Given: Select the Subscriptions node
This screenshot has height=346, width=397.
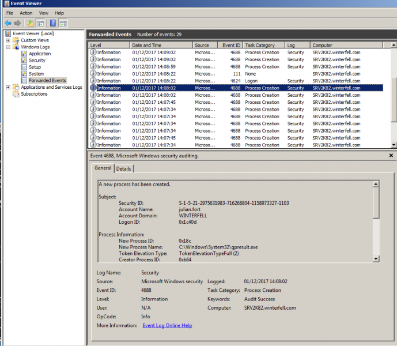Looking at the screenshot, I should pyautogui.click(x=34, y=94).
